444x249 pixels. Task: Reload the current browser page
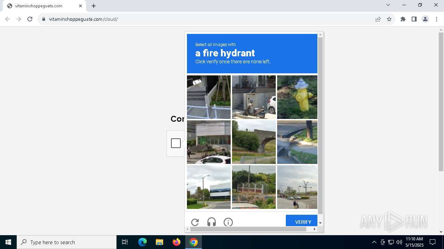30,19
